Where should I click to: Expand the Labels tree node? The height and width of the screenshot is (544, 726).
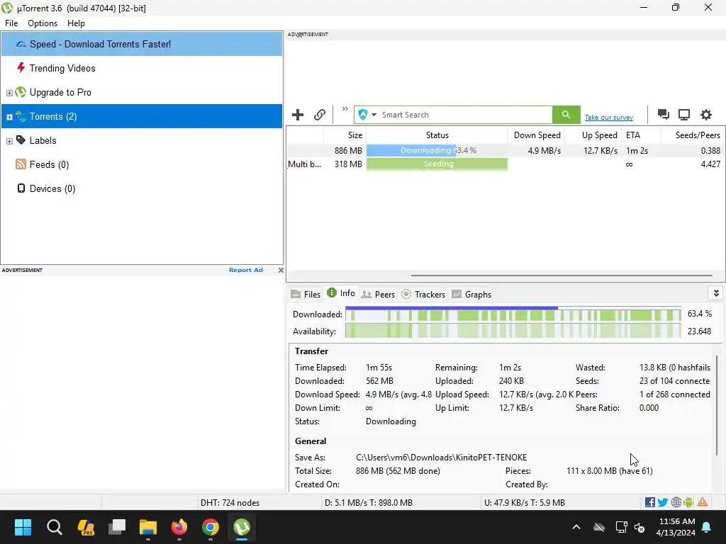click(x=9, y=141)
